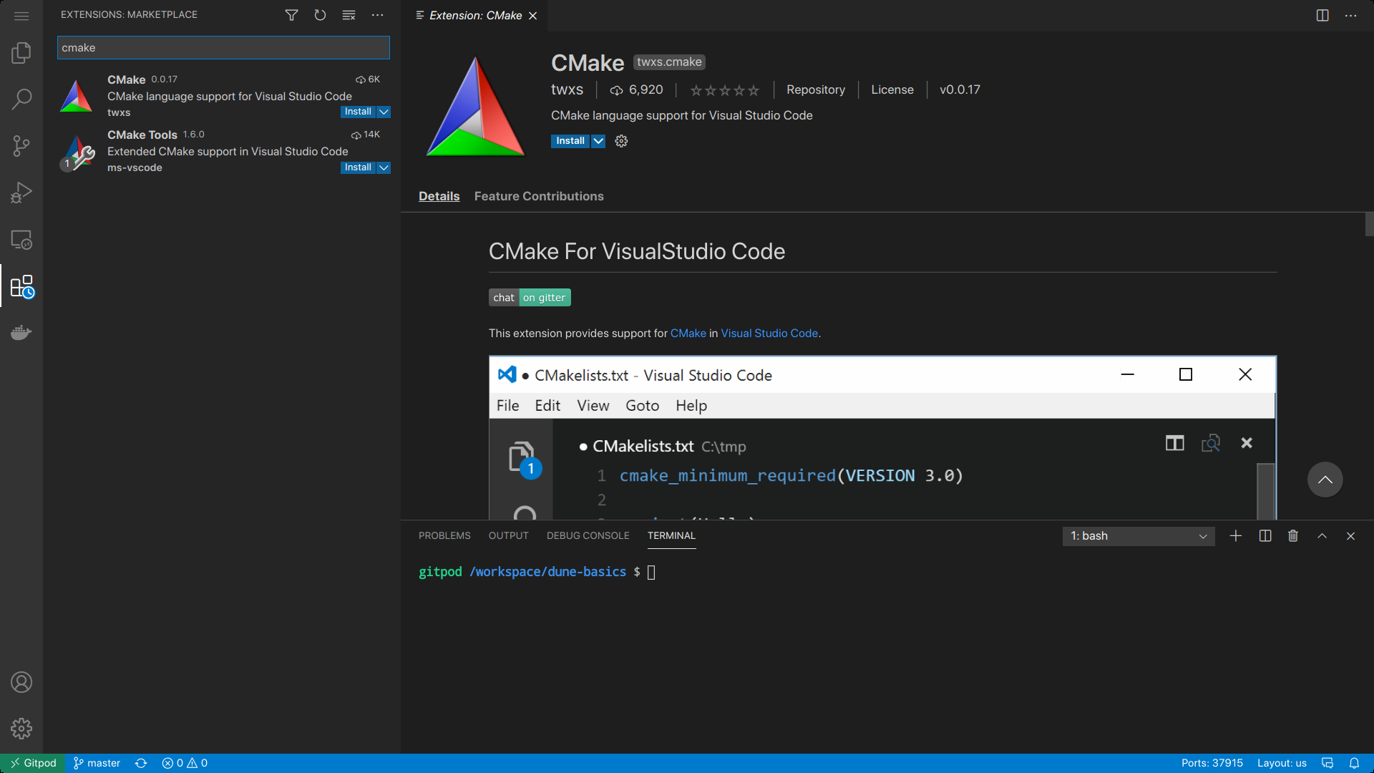This screenshot has height=773, width=1374.
Task: Open the Explorer view
Action: click(21, 52)
